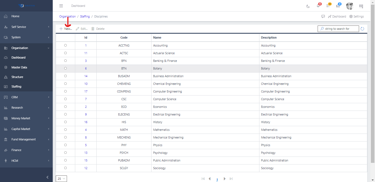Image resolution: width=375 pixels, height=182 pixels.
Task: Open Master Data in sidebar
Action: click(19, 67)
